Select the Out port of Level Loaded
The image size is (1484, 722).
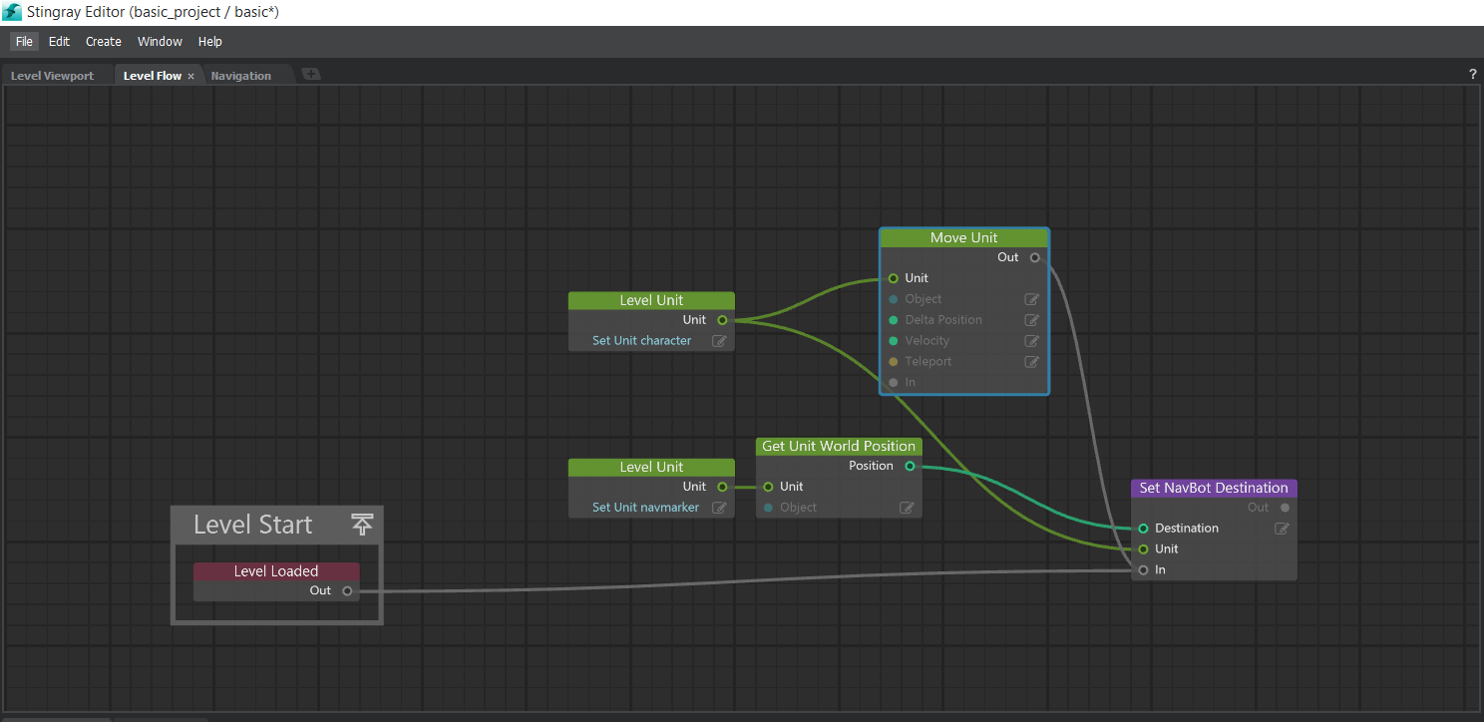click(x=348, y=589)
